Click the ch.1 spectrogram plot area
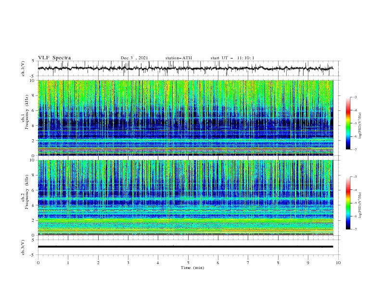The height and width of the screenshot is (295, 381). (185, 118)
